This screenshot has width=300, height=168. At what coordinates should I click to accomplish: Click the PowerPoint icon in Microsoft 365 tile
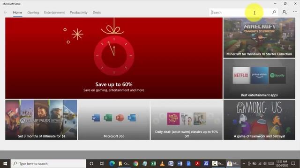coord(120,118)
